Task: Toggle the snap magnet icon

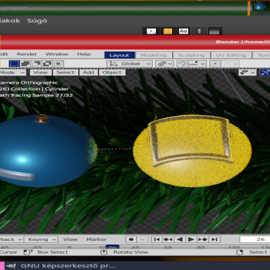Action: click(x=182, y=64)
